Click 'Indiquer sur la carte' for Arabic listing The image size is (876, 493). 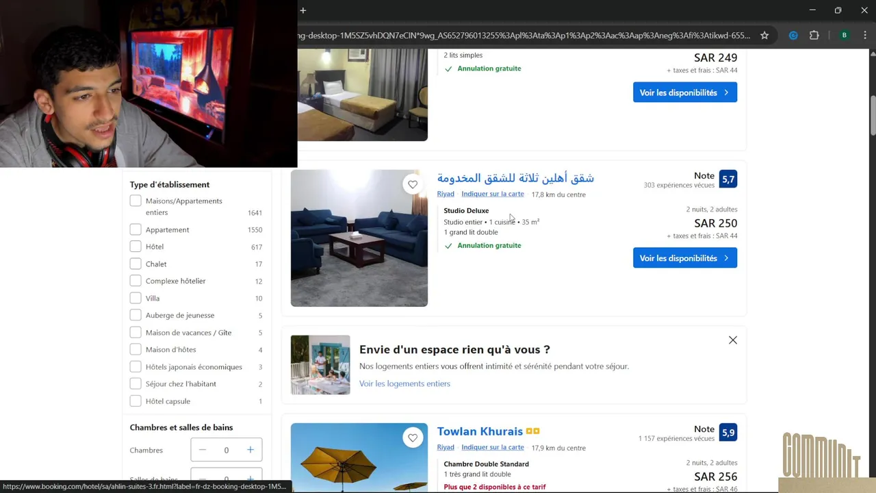pos(493,194)
